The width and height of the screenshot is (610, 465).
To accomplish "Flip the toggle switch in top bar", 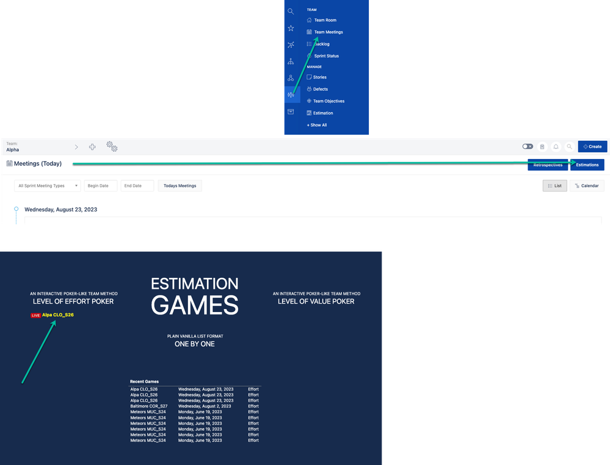I will click(528, 146).
